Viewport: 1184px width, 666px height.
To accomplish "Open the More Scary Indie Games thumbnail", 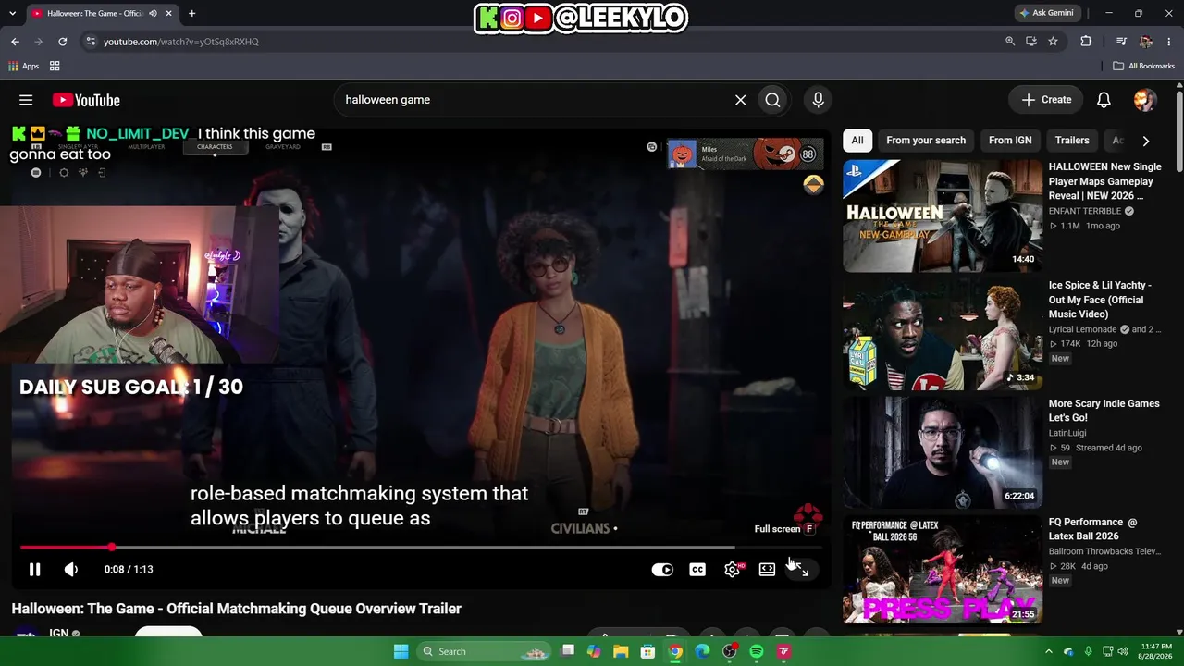I will click(943, 452).
